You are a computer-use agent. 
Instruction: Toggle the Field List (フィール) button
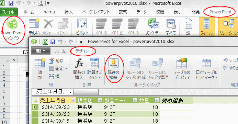click(x=207, y=26)
